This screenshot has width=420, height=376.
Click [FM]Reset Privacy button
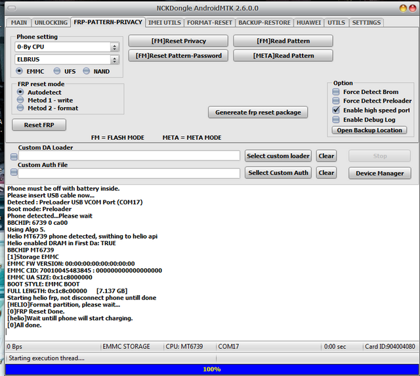tap(178, 41)
